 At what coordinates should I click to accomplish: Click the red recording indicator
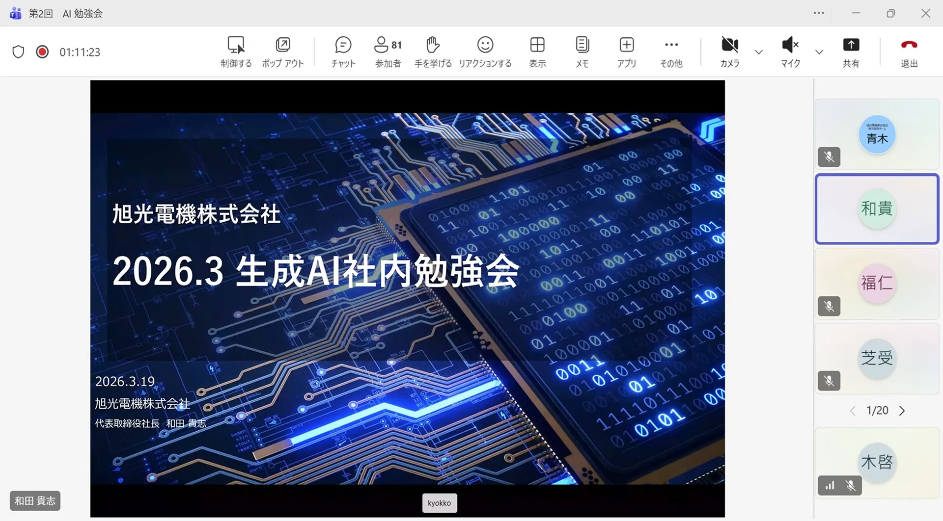click(x=42, y=52)
